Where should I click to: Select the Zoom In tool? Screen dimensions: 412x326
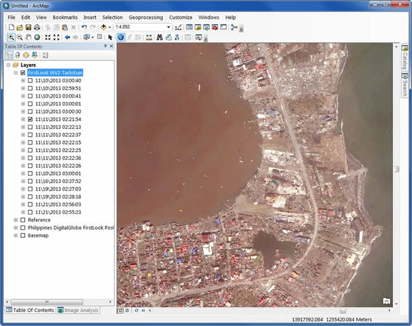coord(11,37)
